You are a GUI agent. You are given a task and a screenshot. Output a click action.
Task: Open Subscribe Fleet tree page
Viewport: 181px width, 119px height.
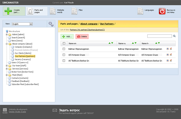click(25, 84)
